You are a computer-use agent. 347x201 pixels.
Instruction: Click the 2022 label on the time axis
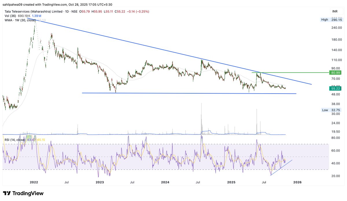click(34, 182)
